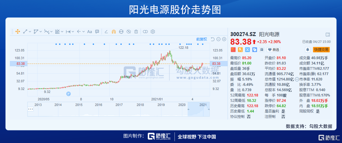Image resolution: width=342 pixels, height=143 pixels.
Task: Open the notes list icon beside 自选
Action: coord(262,50)
